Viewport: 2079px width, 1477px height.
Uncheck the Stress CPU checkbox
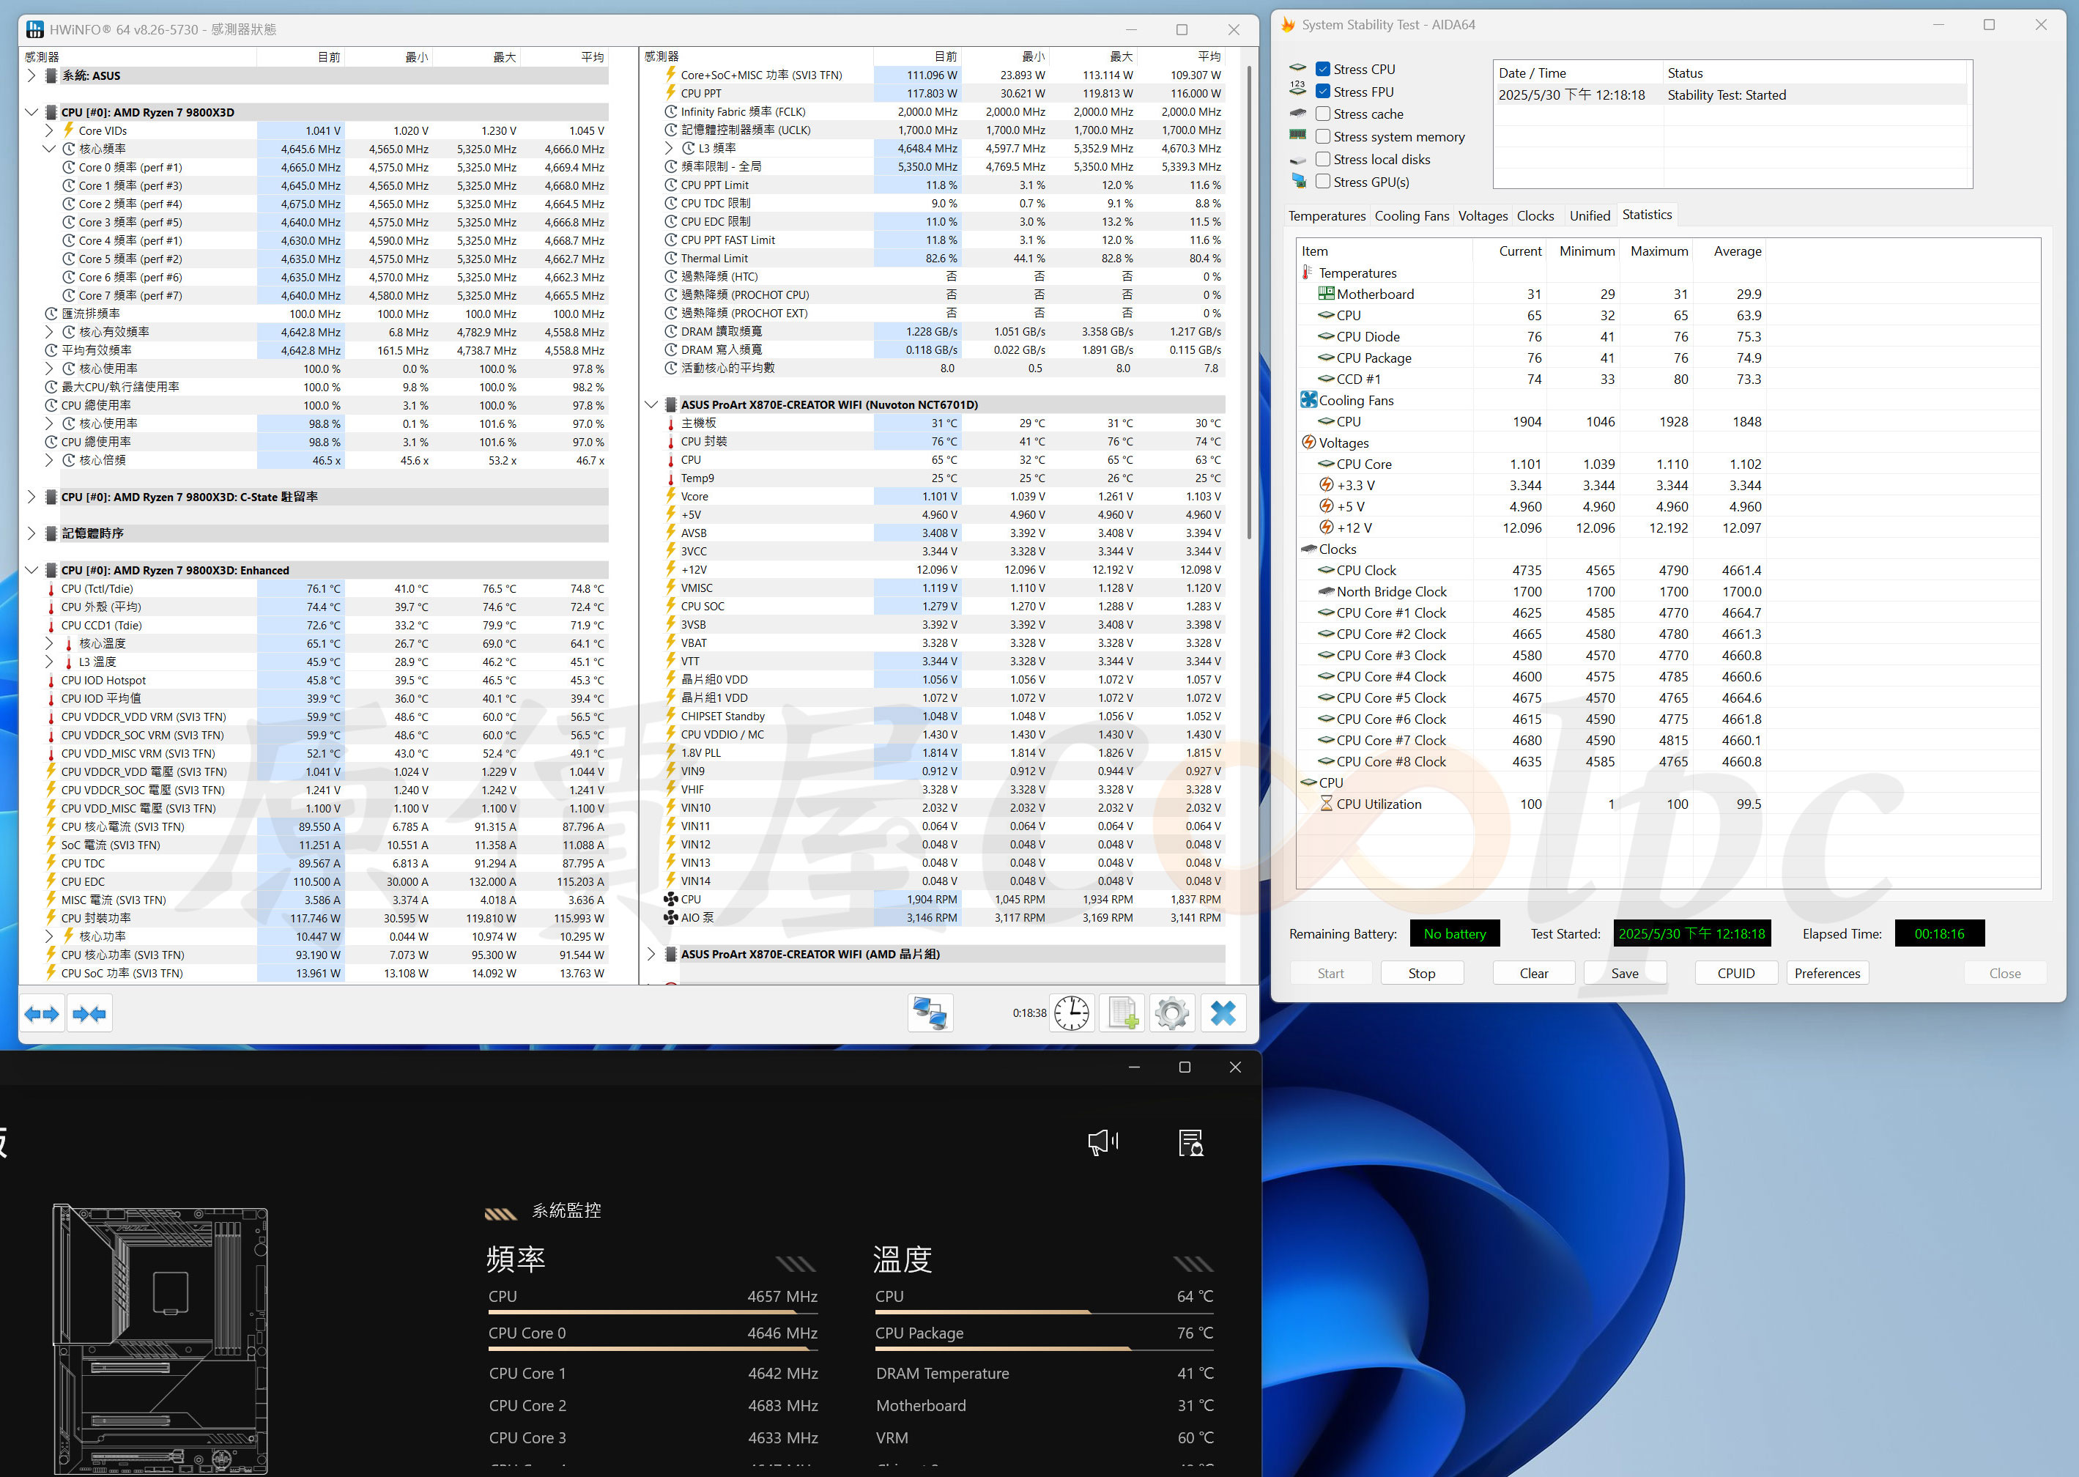point(1323,69)
